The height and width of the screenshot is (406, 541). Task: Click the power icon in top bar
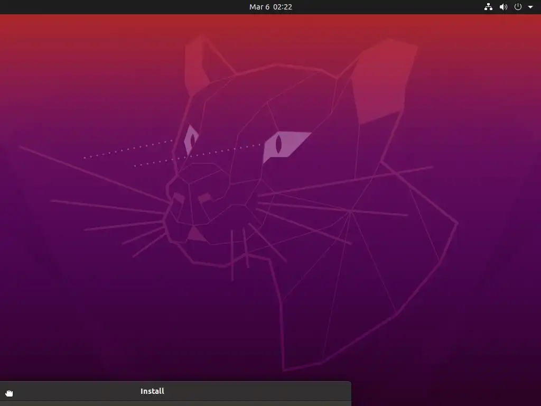[x=518, y=7]
